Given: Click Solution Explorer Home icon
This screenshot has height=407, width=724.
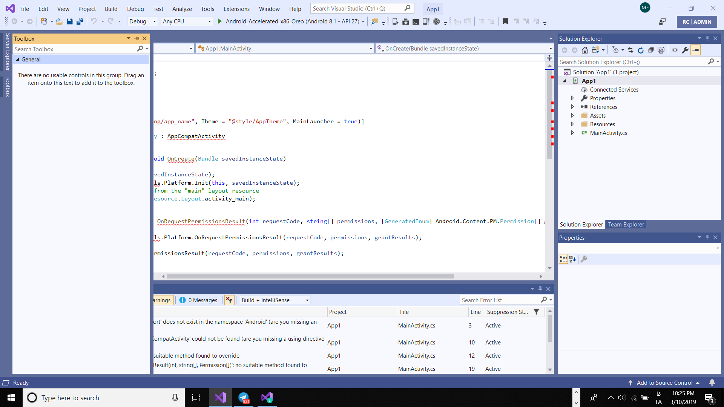Looking at the screenshot, I should (584, 50).
